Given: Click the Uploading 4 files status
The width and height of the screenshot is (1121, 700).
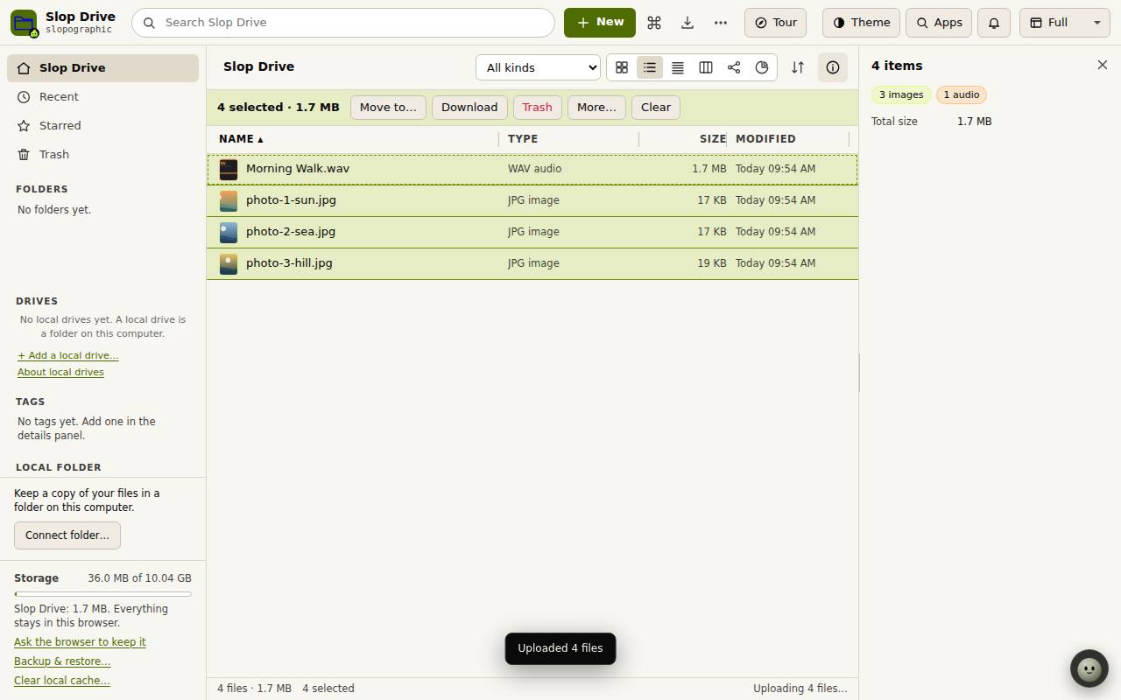Looking at the screenshot, I should pos(800,689).
